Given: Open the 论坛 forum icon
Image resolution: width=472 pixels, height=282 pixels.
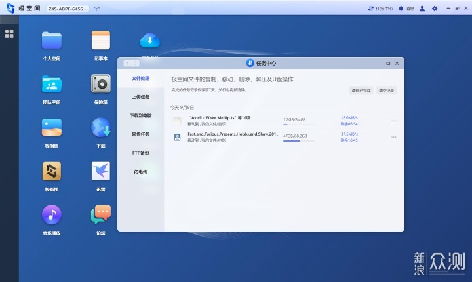Looking at the screenshot, I should pos(101,214).
